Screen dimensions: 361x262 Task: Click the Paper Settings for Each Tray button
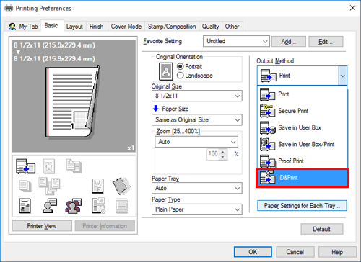[x=302, y=206]
